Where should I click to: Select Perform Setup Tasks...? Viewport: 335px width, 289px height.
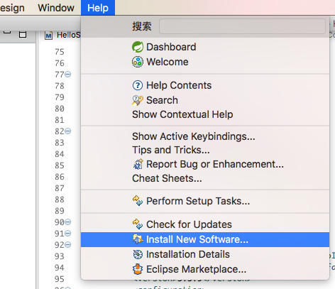pos(205,201)
